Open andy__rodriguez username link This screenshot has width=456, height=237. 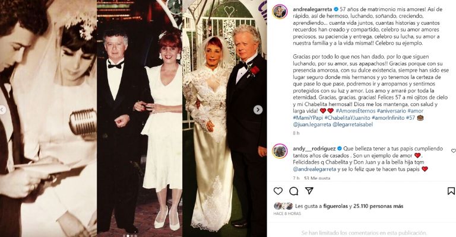(314, 149)
